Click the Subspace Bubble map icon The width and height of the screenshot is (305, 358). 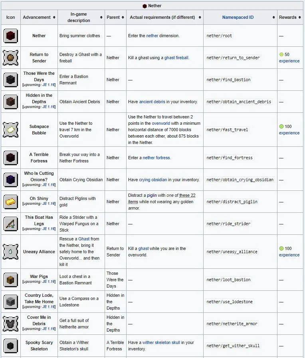[x=10, y=130]
